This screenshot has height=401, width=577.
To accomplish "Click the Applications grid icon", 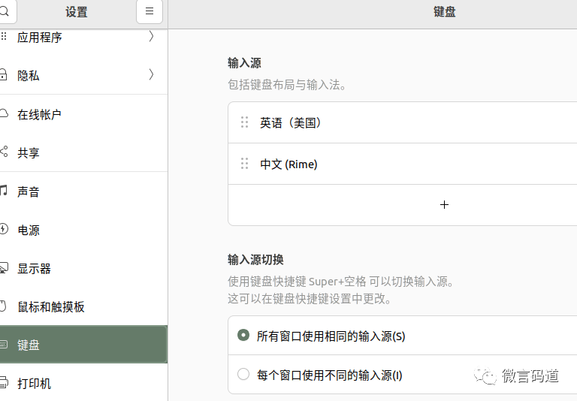I will [x=3, y=37].
